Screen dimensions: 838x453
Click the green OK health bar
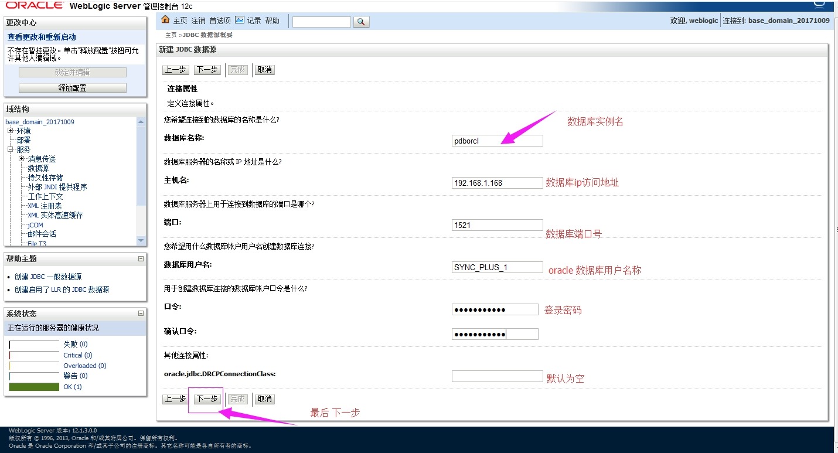[x=34, y=387]
